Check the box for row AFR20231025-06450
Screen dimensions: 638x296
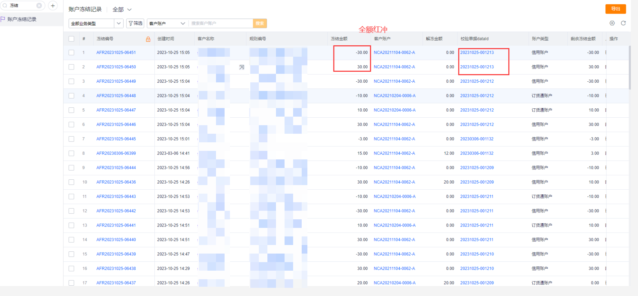click(x=71, y=67)
